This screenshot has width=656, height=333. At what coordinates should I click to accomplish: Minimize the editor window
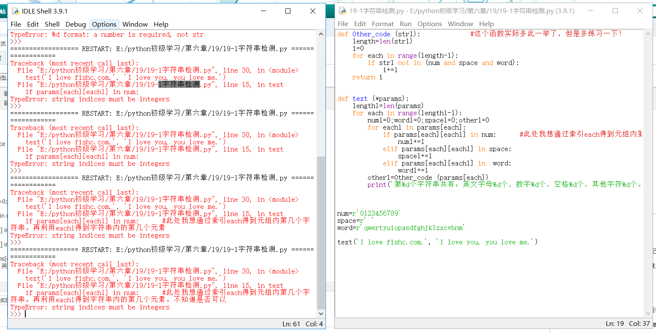(590, 11)
